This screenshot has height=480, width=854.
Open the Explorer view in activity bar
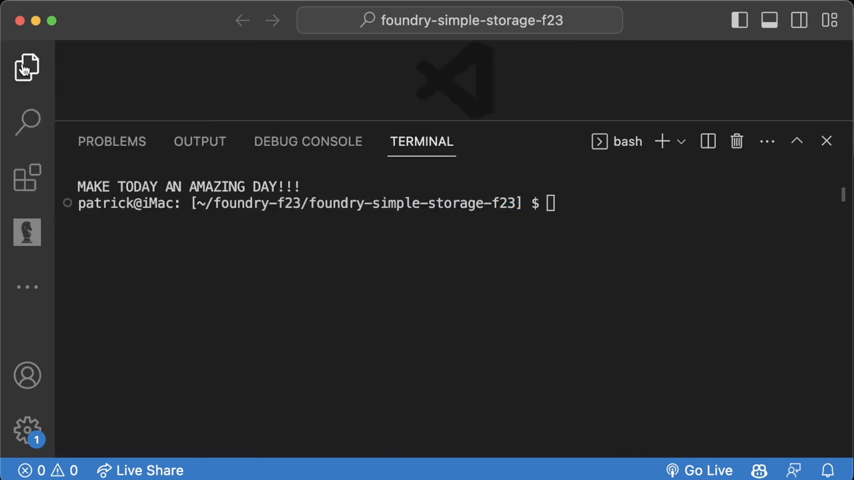27,67
